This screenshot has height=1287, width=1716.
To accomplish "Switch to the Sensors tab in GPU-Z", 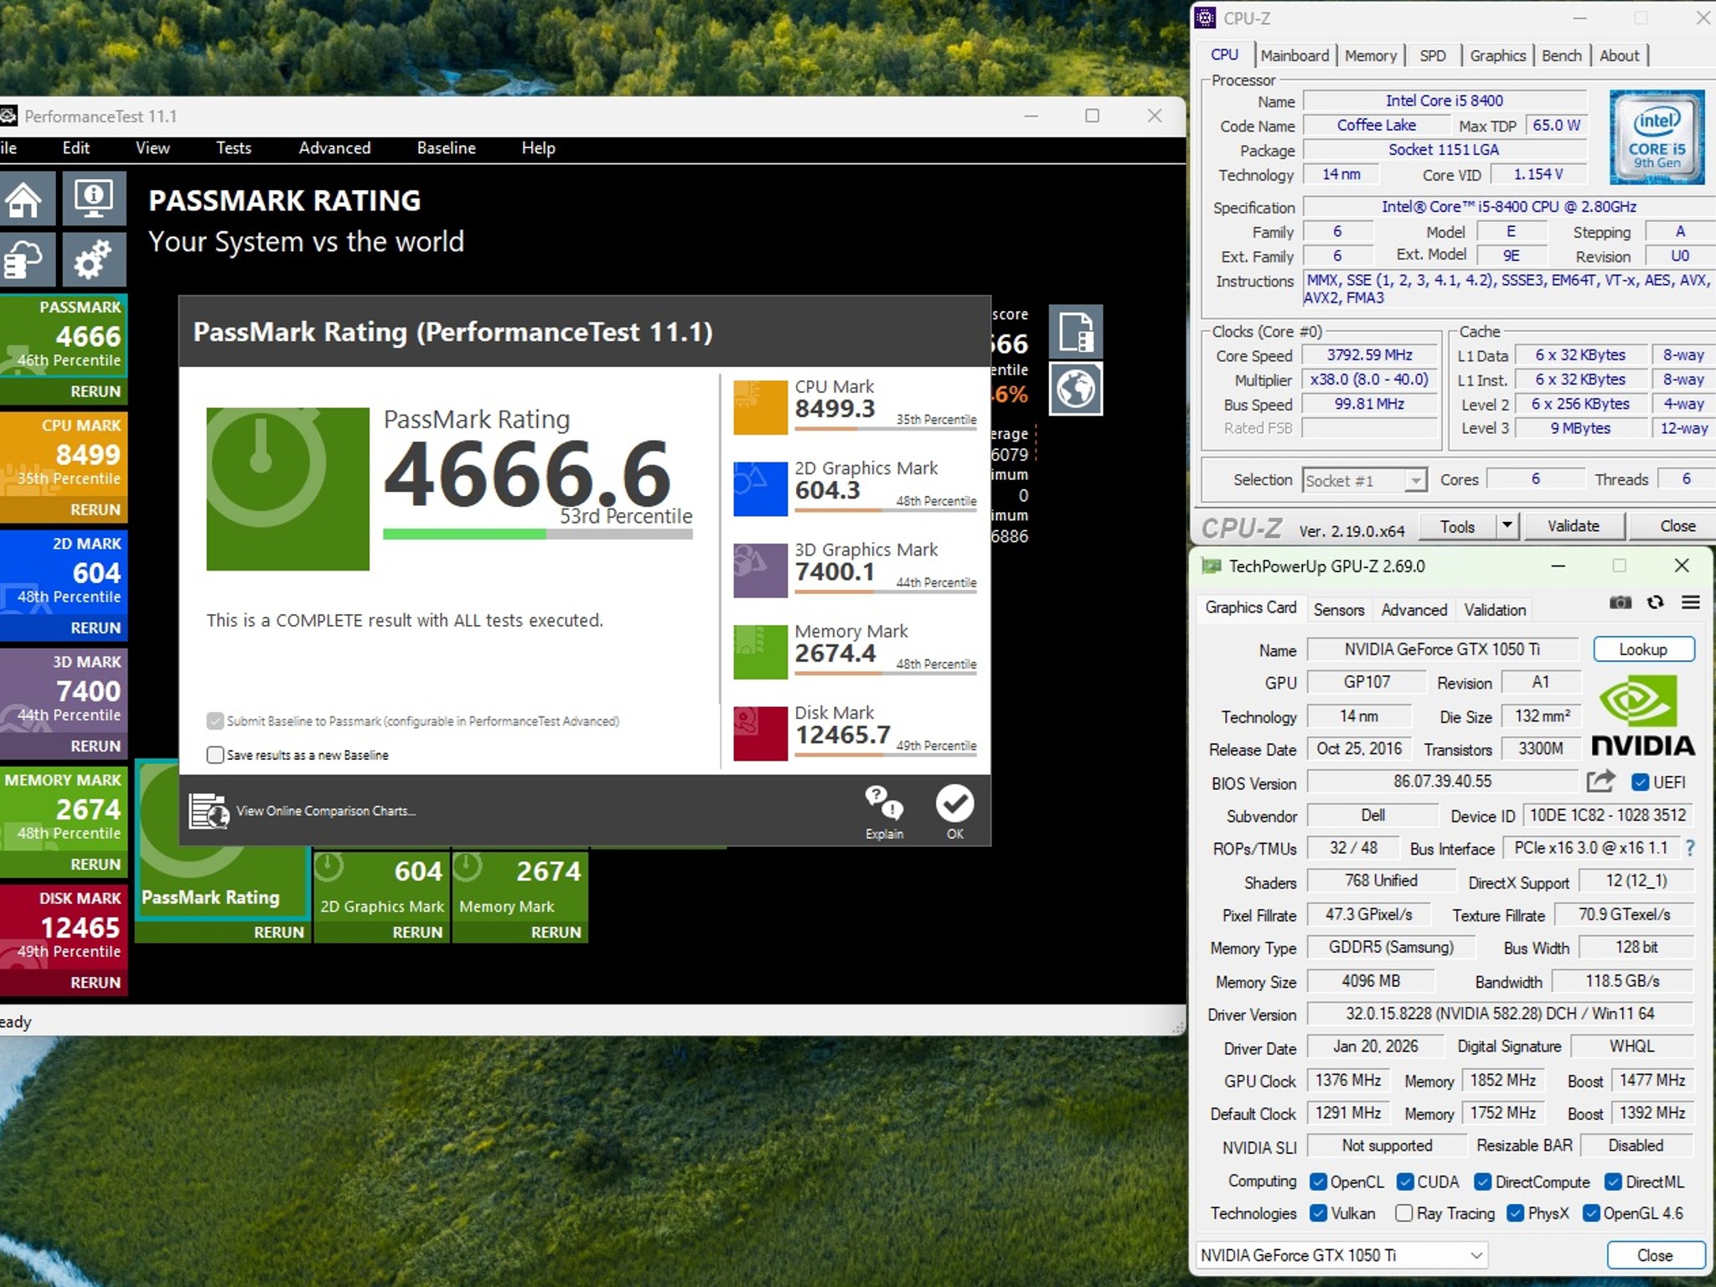I will [1338, 610].
